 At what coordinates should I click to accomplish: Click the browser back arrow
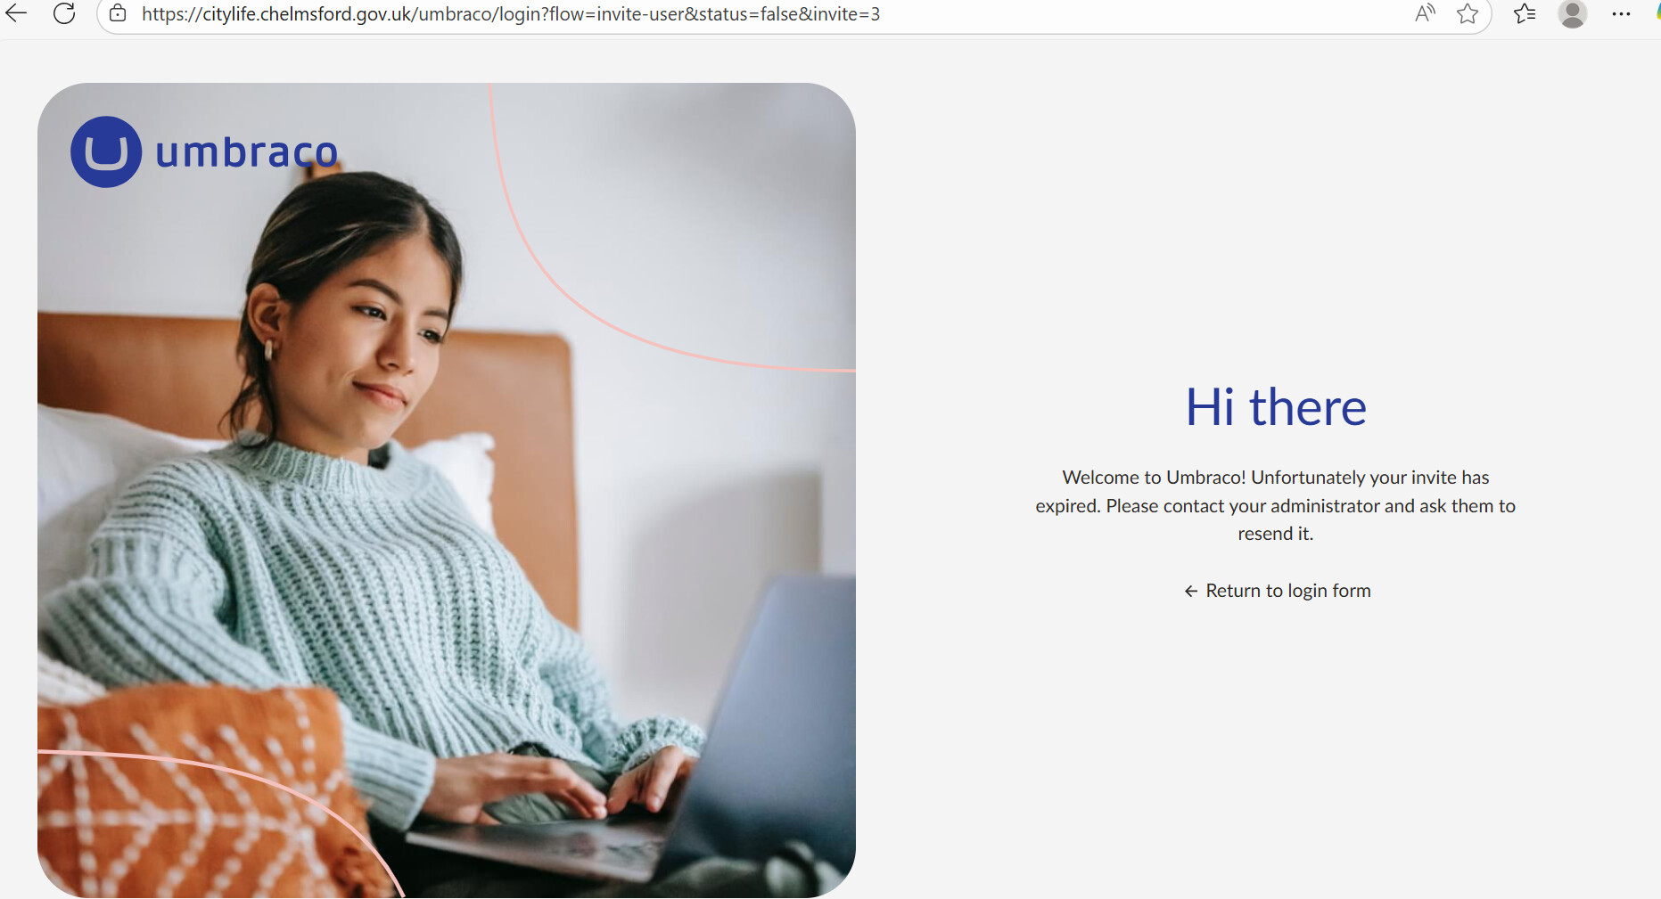tap(16, 13)
